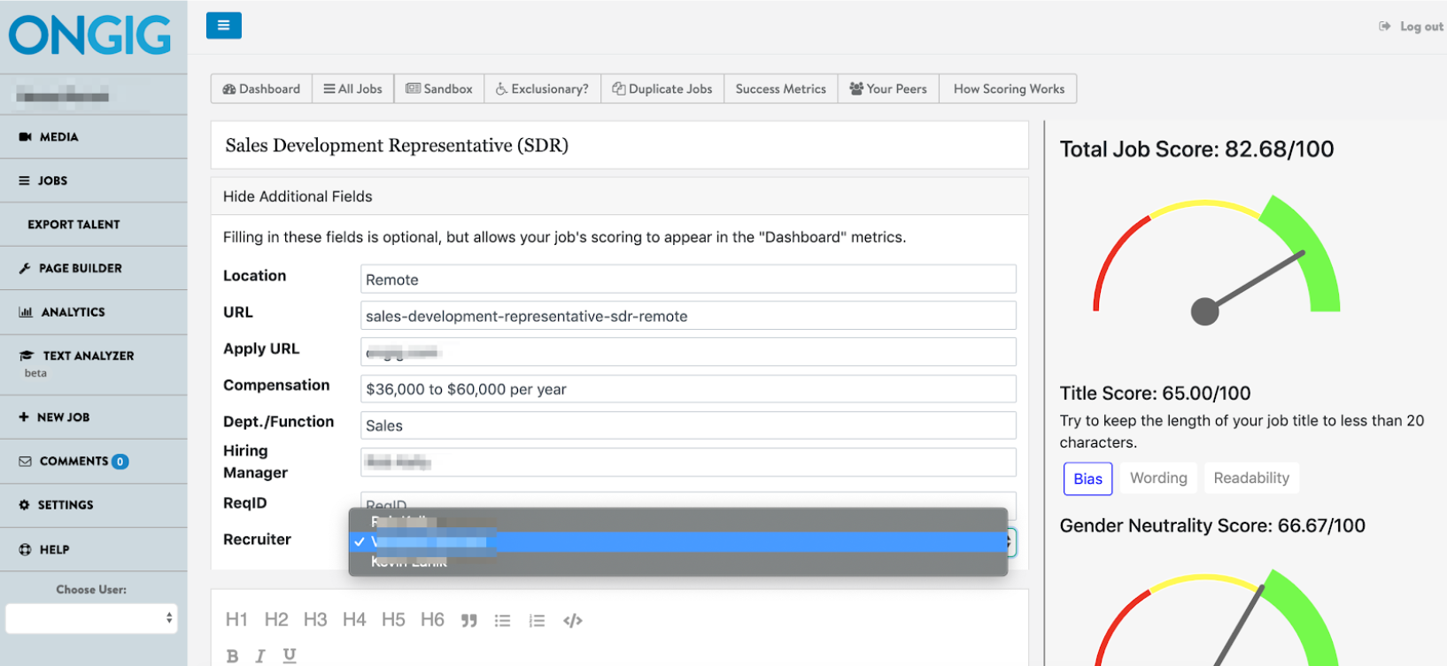Open the Dashboard tab
Image resolution: width=1447 pixels, height=666 pixels.
(x=261, y=88)
